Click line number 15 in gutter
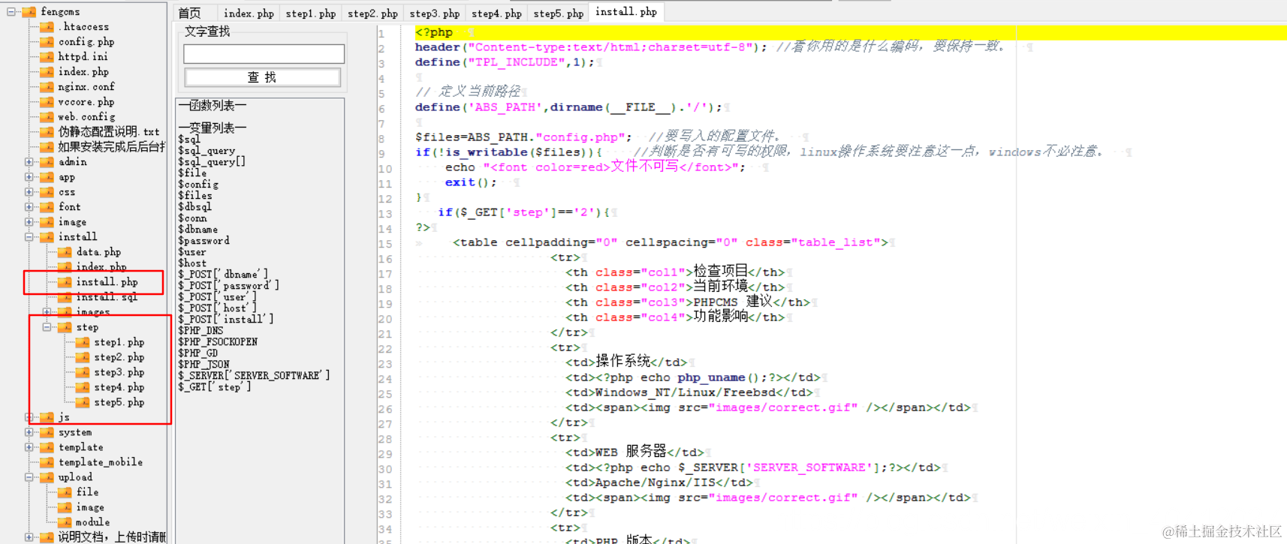 coord(385,244)
